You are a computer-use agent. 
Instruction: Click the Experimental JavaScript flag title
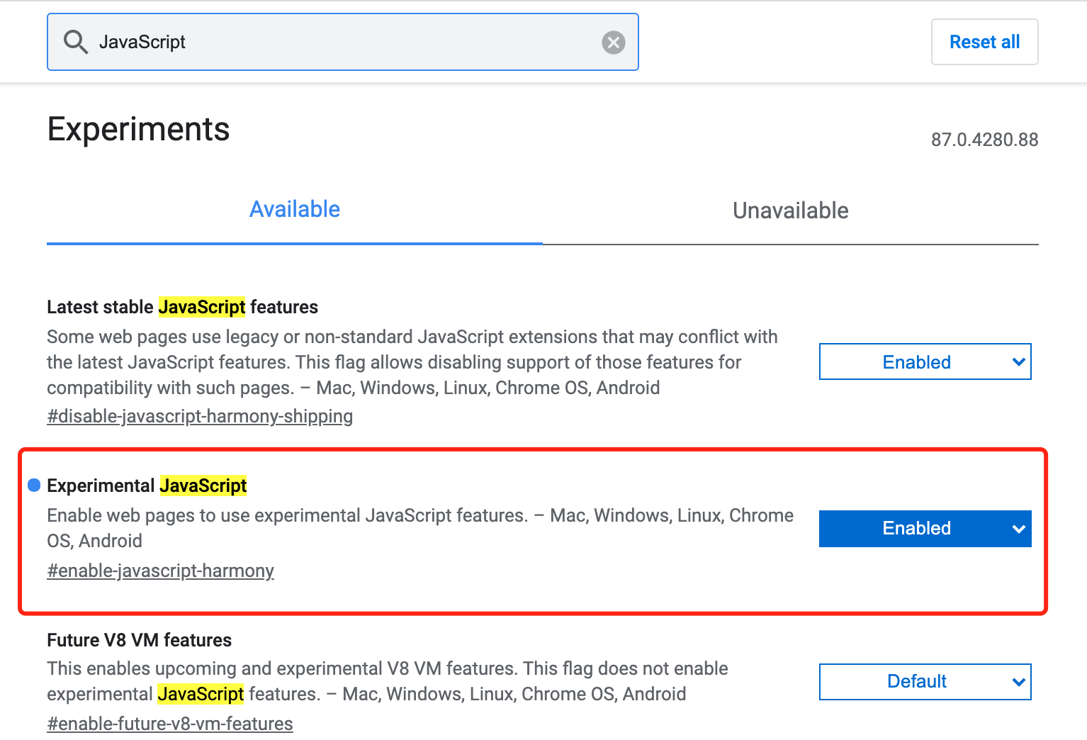147,486
